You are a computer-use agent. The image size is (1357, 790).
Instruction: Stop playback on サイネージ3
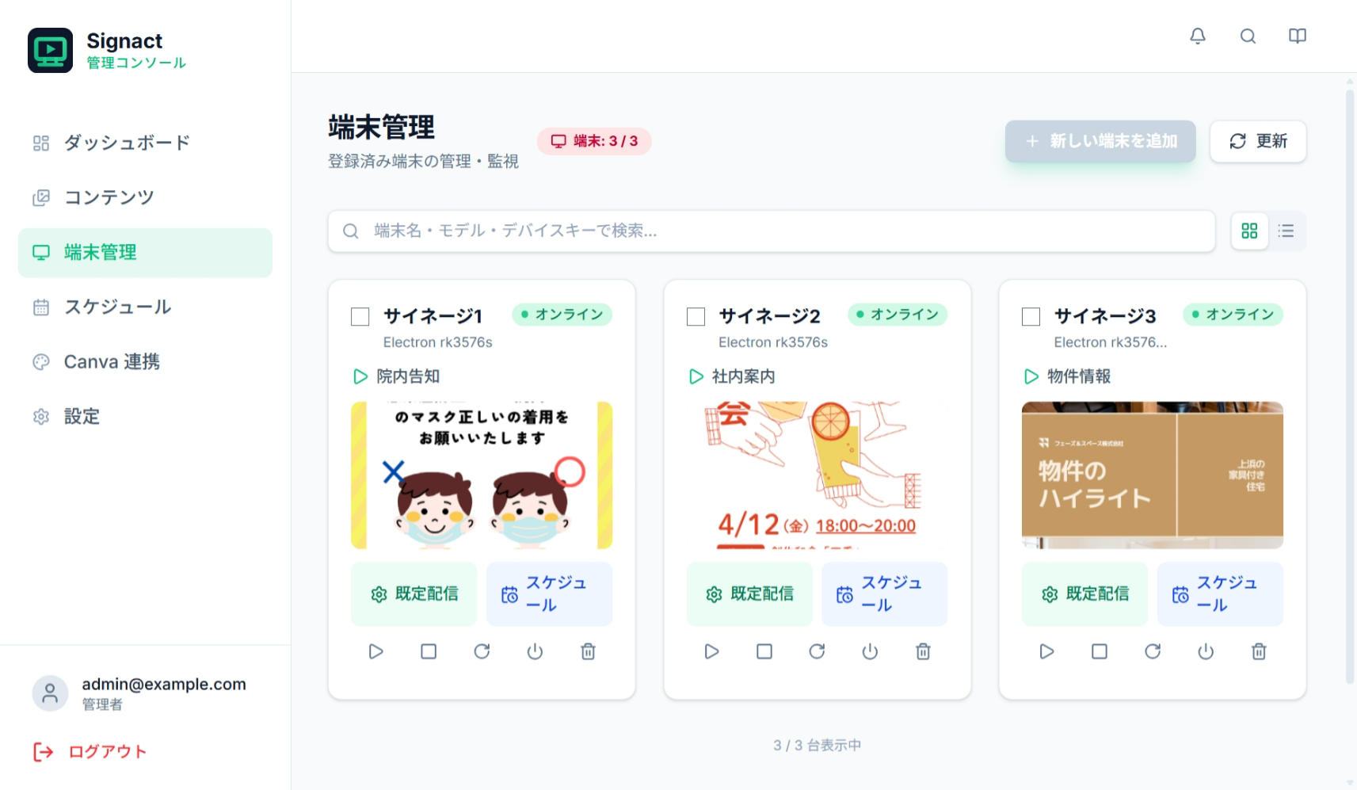(1100, 651)
